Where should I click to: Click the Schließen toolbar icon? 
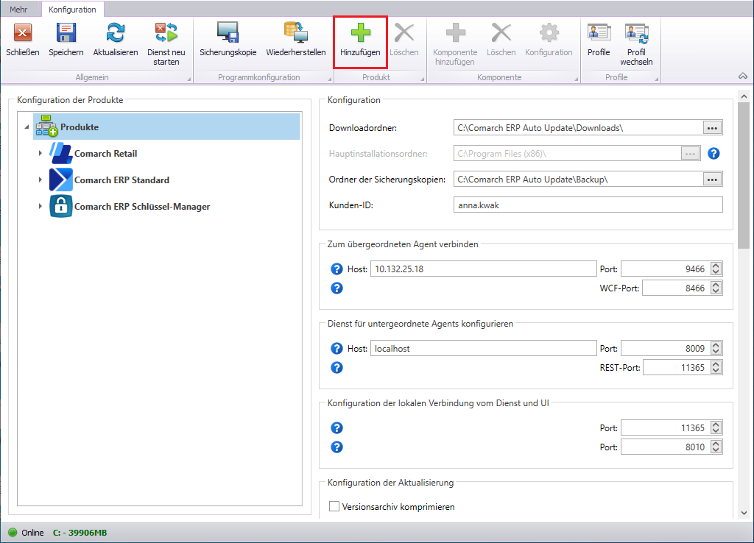pos(23,33)
